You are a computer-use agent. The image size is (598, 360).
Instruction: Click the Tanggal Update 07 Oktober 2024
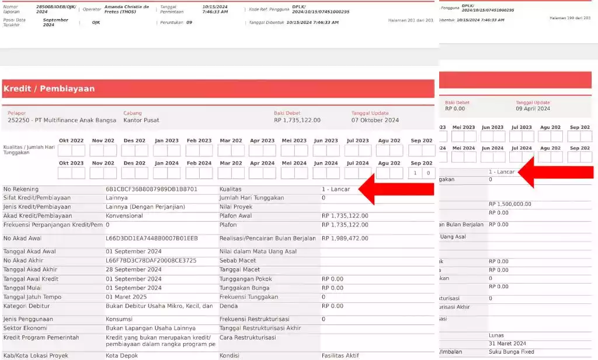pos(375,120)
